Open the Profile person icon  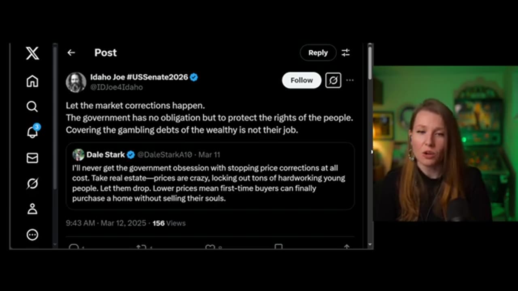pos(32,209)
